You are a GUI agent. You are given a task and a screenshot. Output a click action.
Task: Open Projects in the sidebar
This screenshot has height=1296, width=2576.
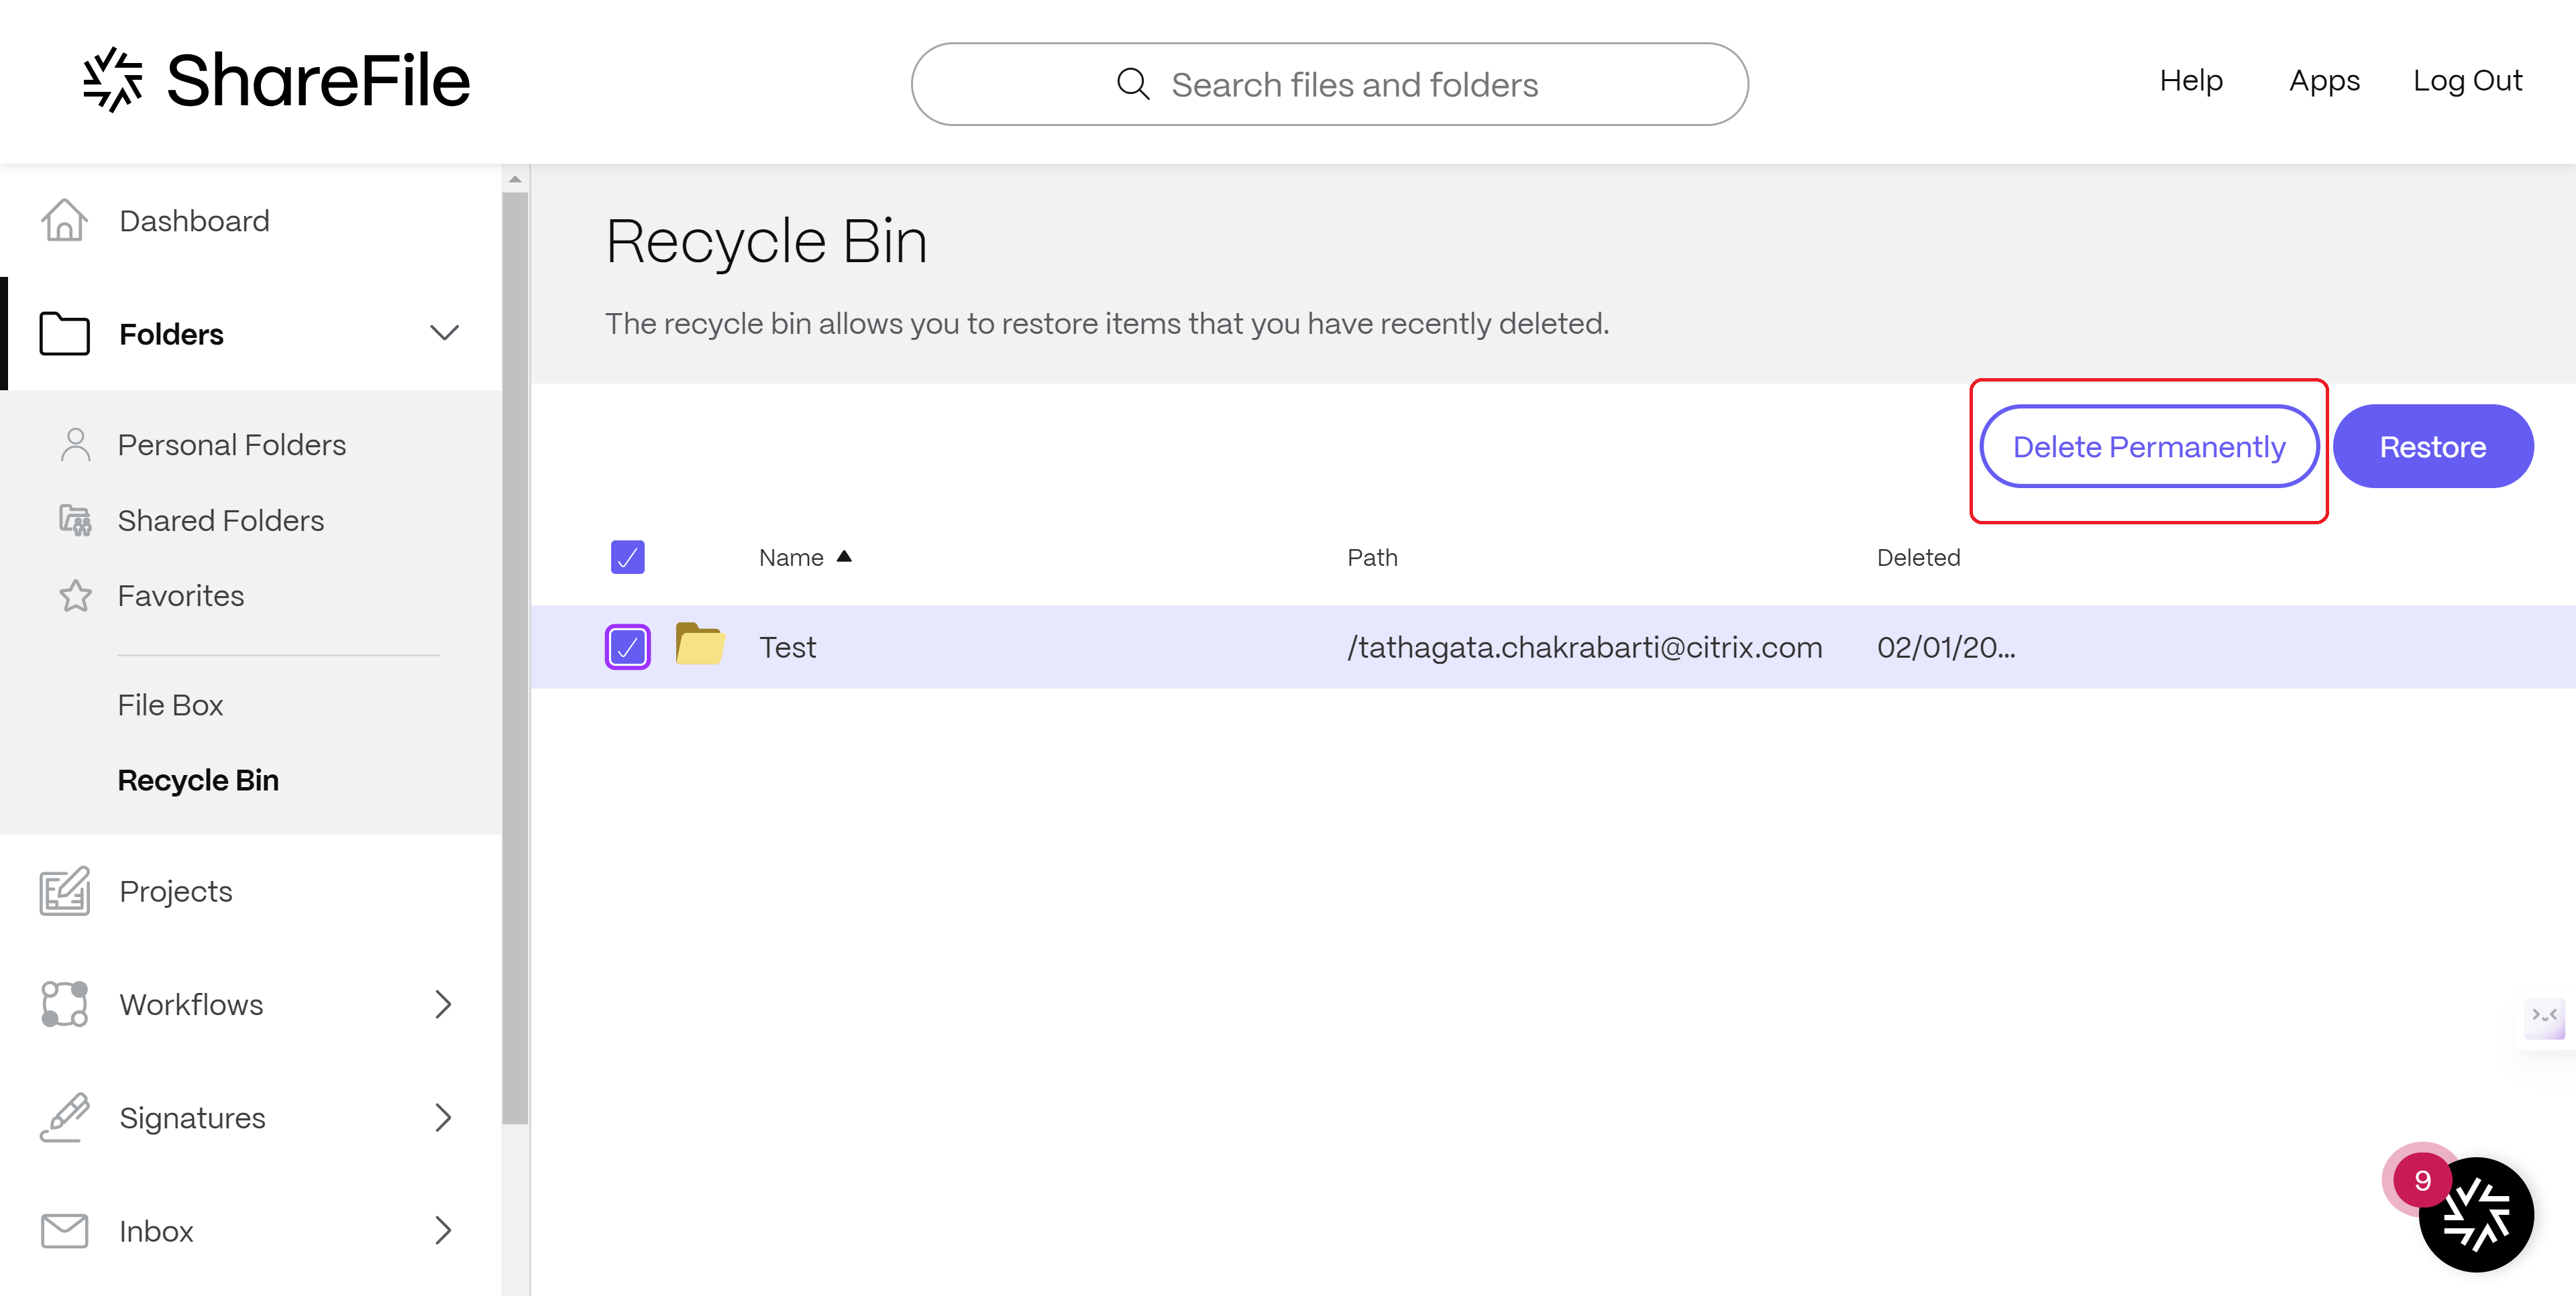point(175,891)
